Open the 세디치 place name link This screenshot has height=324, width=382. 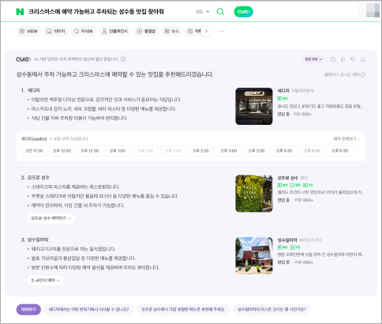coord(283,91)
